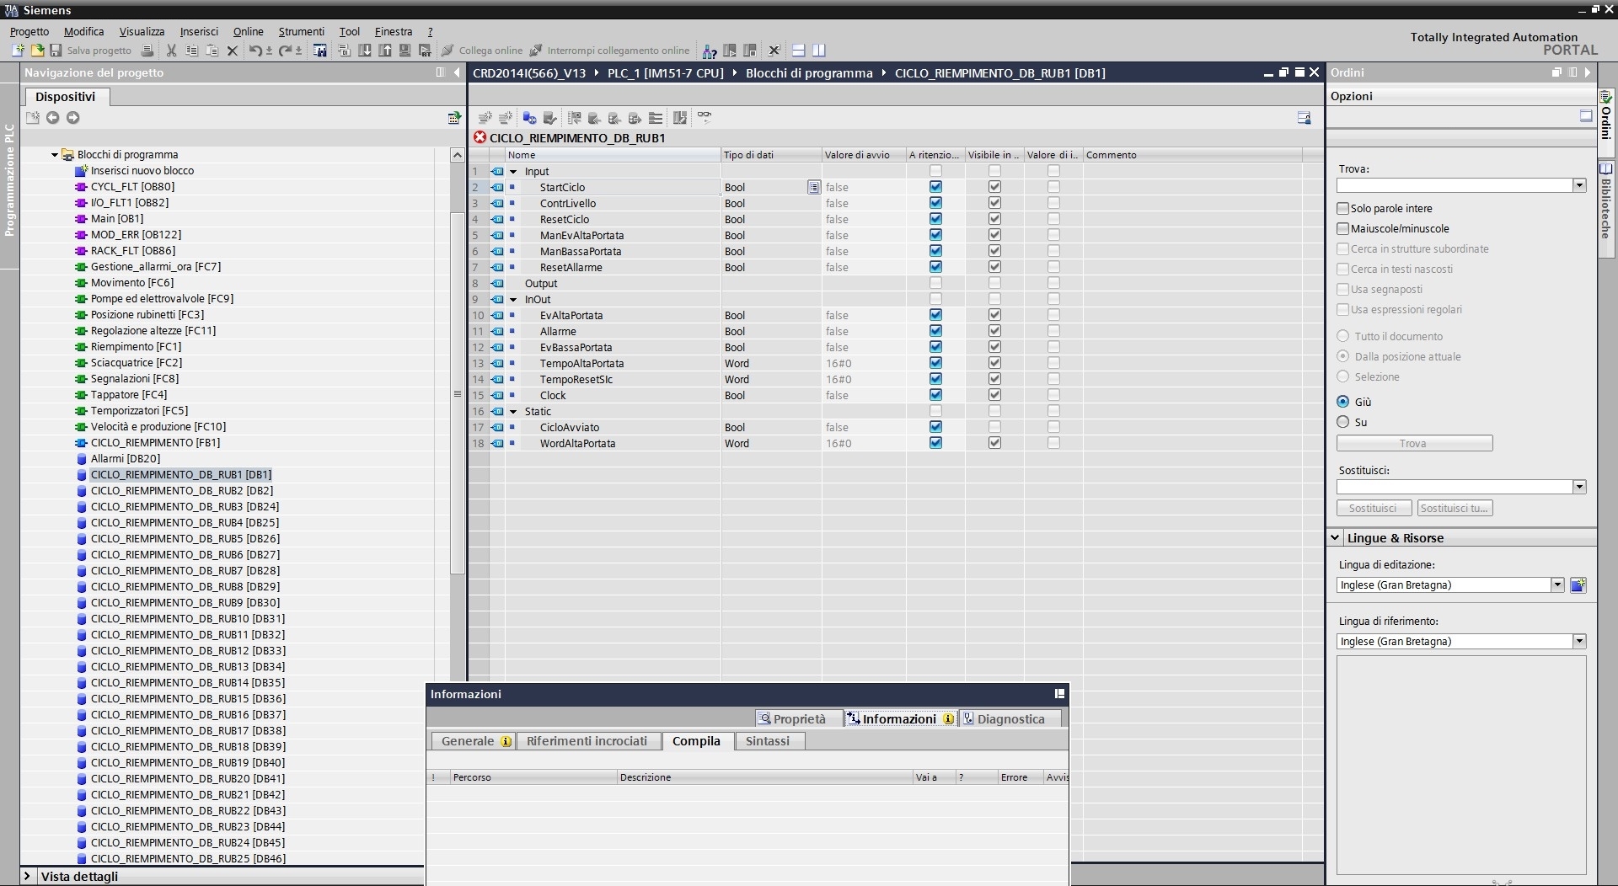
Task: Click the project tree vertical scrollbar
Action: (458, 393)
